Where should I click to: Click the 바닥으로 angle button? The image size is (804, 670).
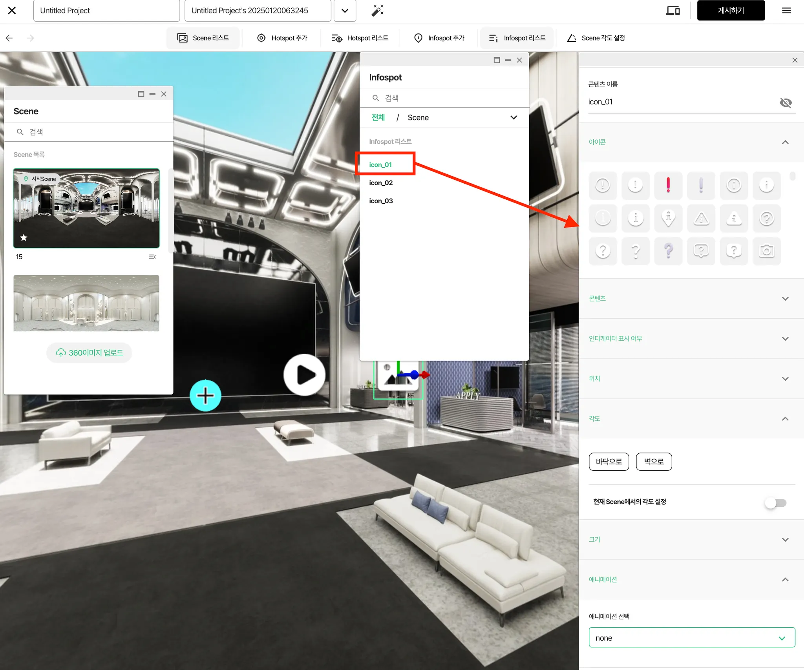[608, 462]
